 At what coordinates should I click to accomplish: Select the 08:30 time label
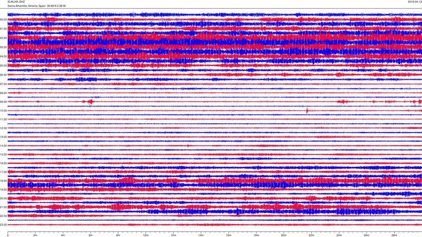click(x=3, y=93)
